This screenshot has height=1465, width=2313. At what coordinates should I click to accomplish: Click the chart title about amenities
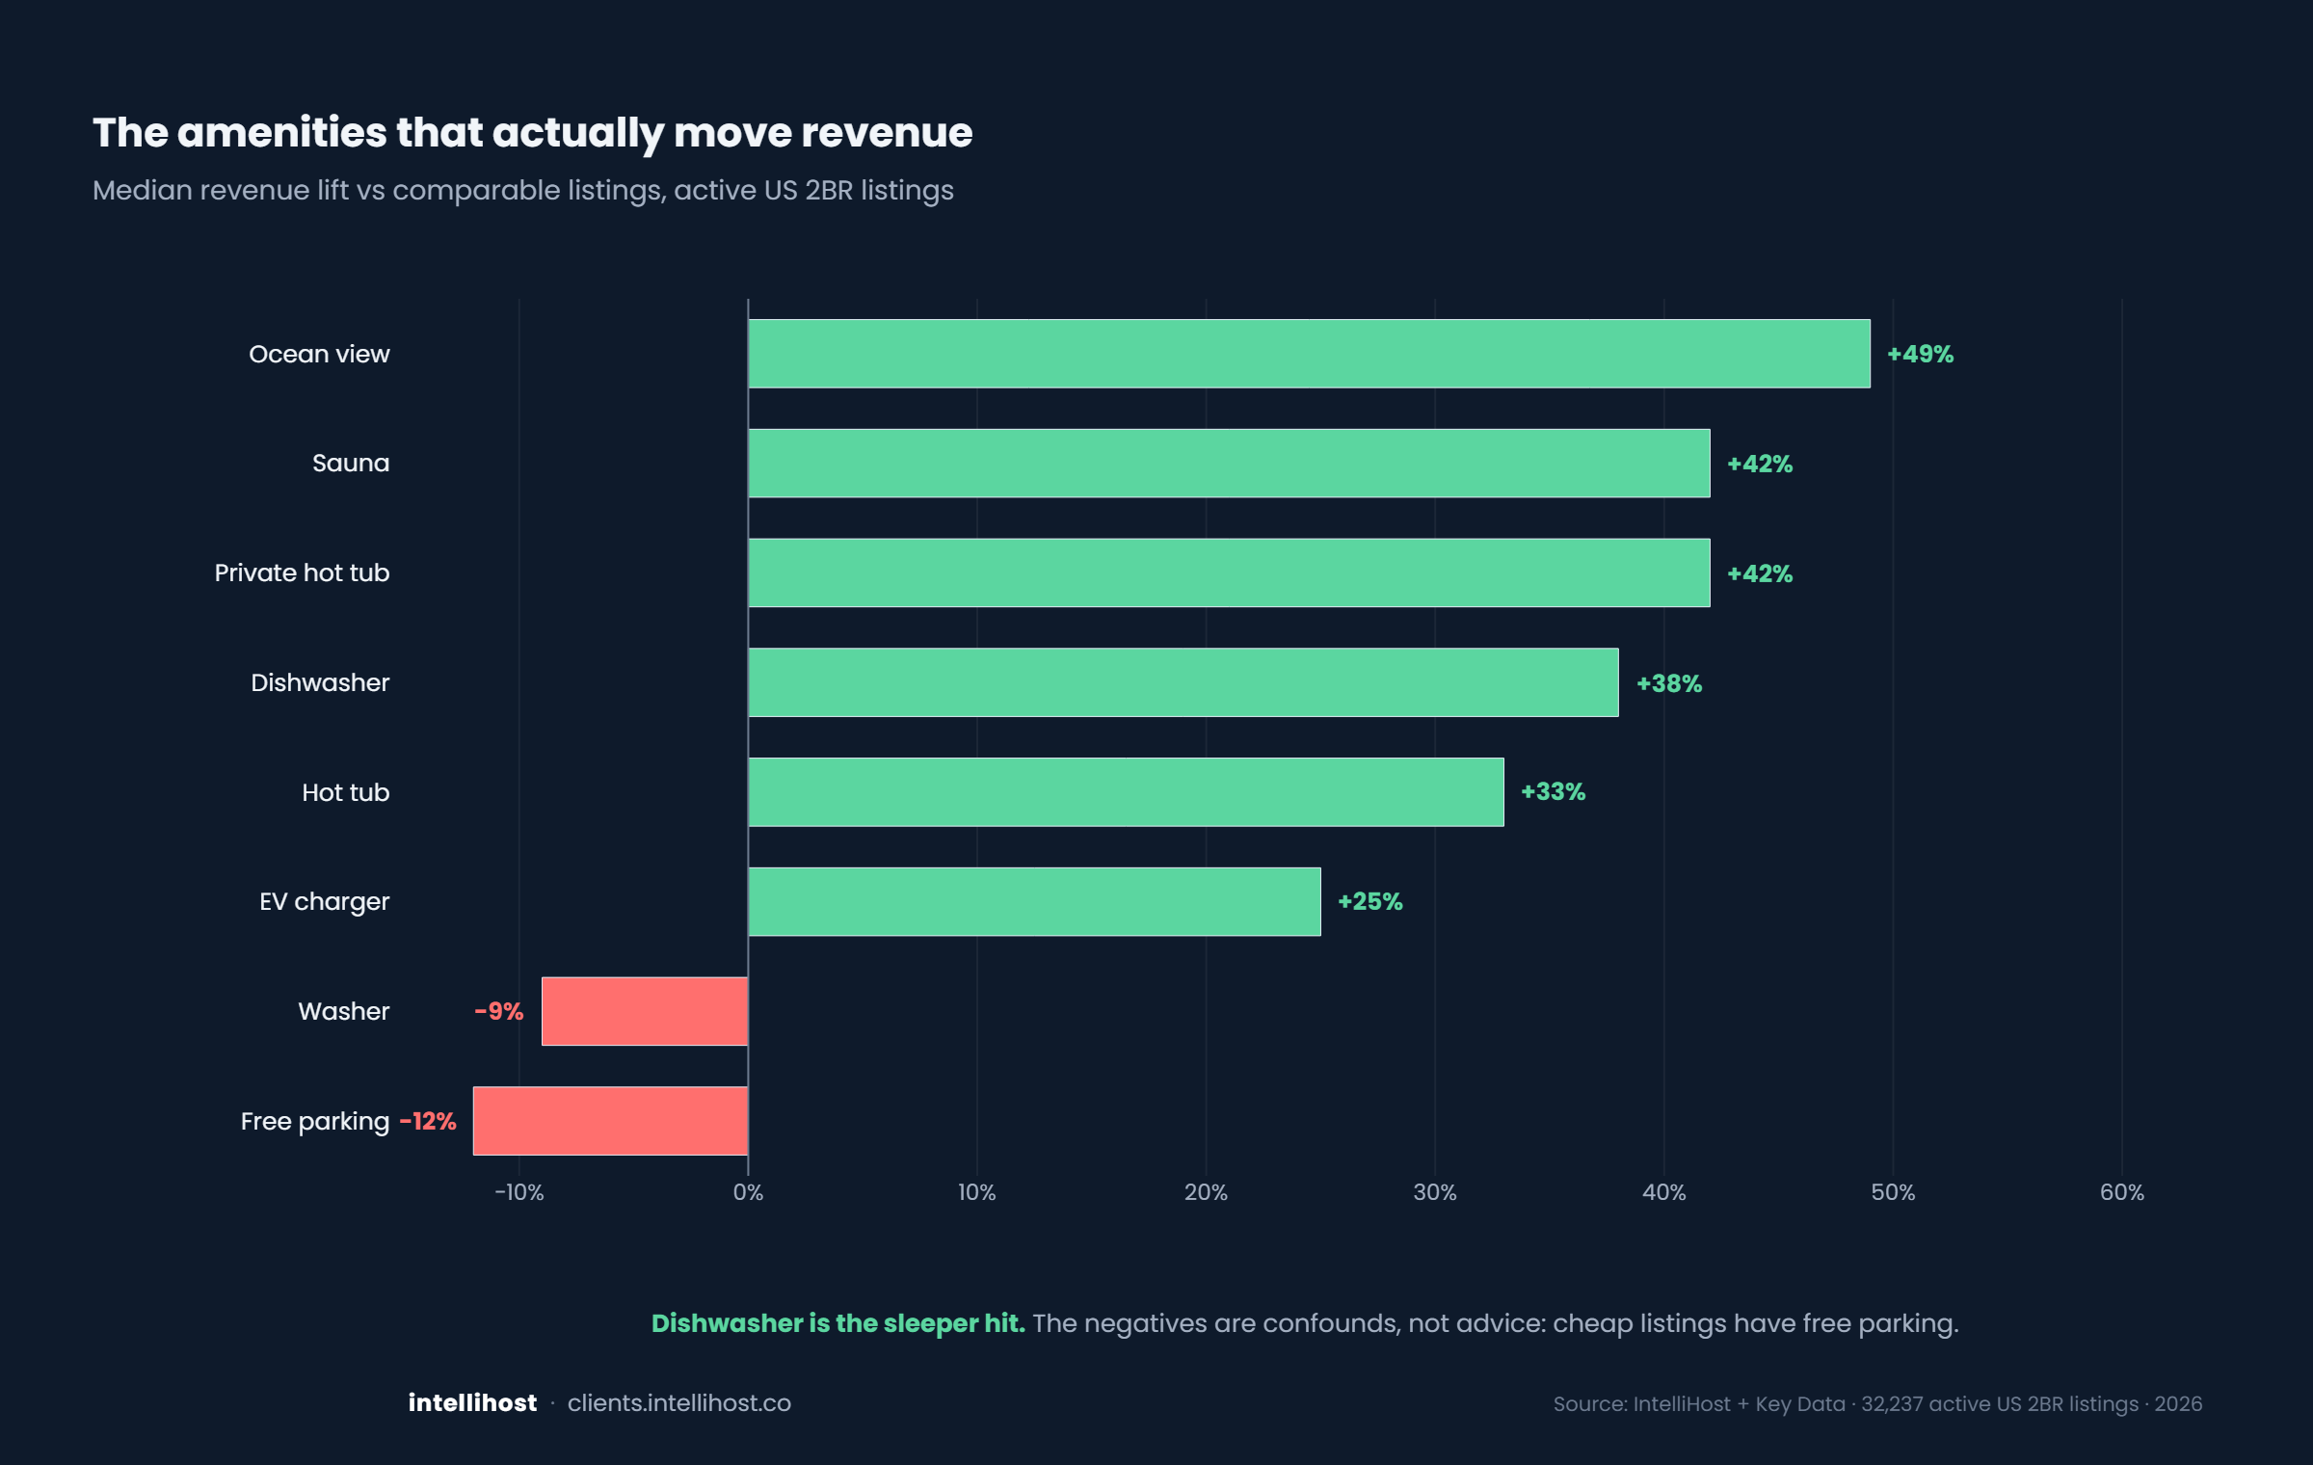point(533,133)
